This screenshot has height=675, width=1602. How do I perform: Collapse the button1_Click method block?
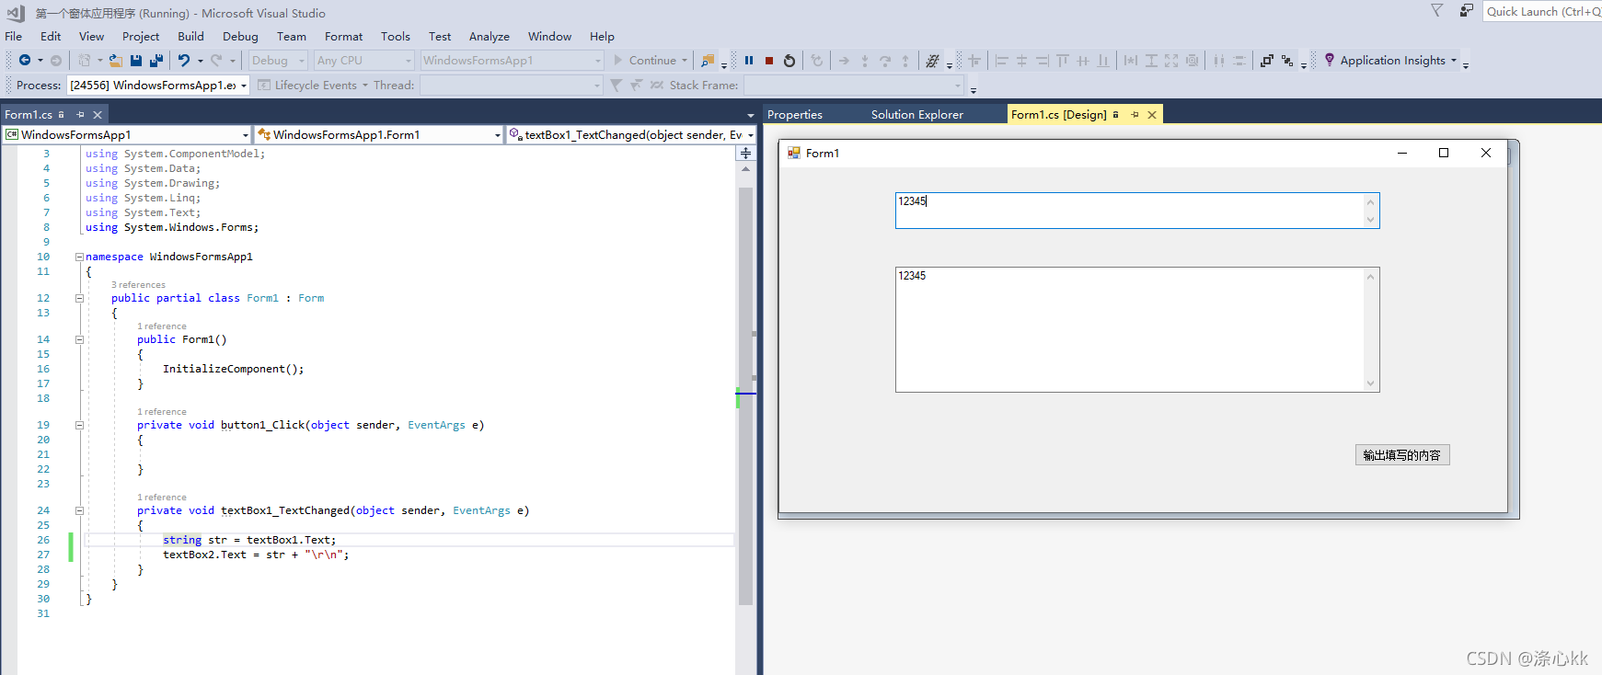[x=79, y=426]
